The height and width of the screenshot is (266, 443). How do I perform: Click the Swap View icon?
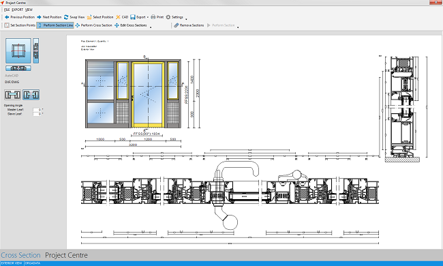click(66, 17)
